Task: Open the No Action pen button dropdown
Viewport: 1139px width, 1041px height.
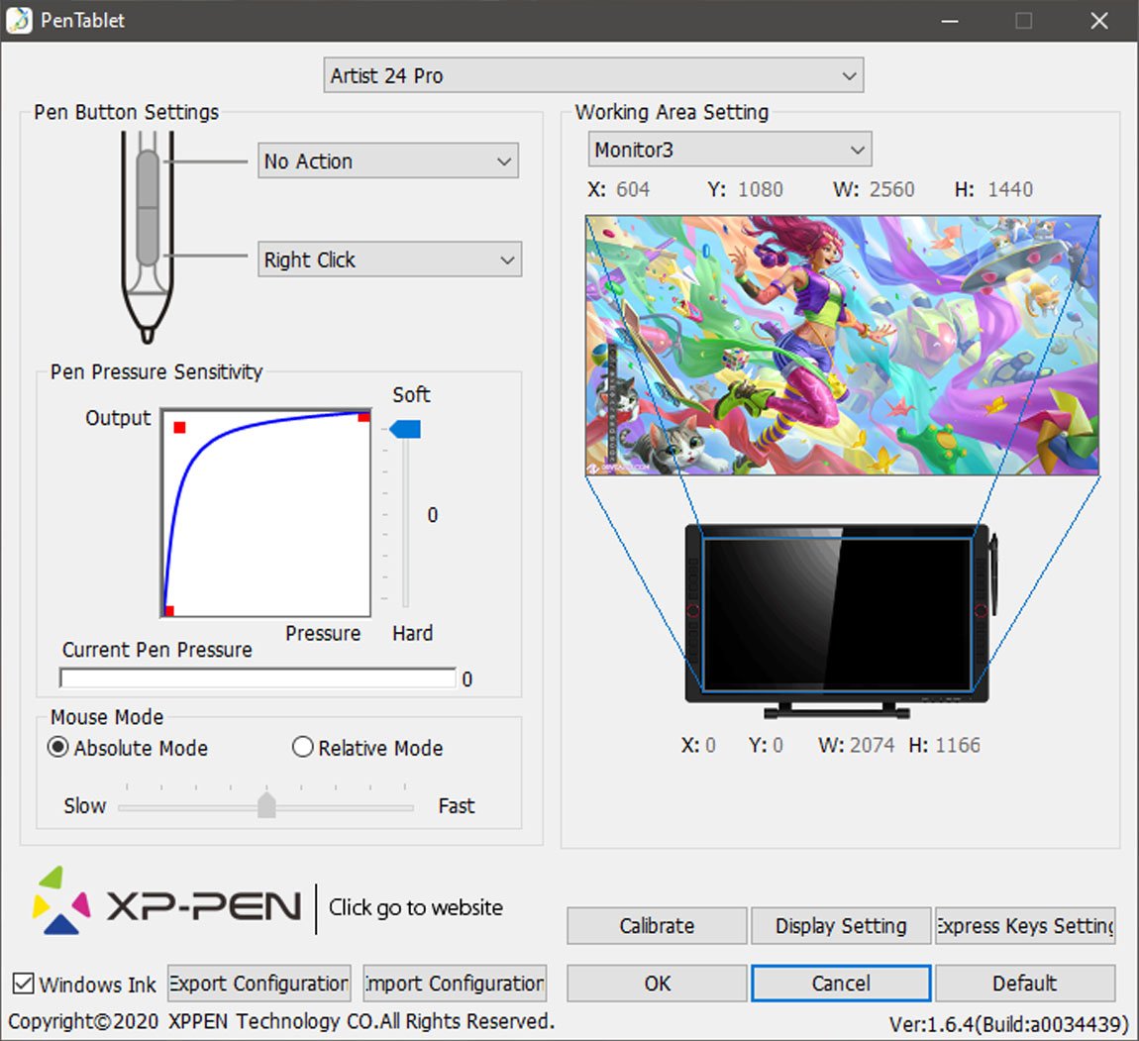Action: [x=388, y=160]
